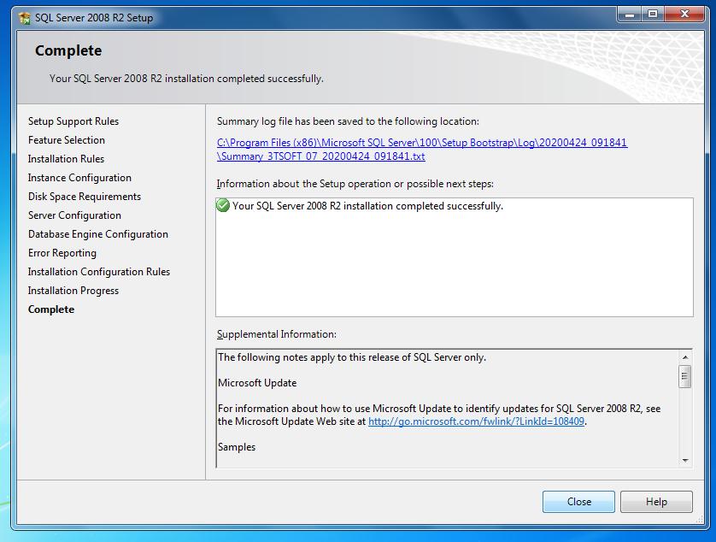Click 'The following notes apply' text line
This screenshot has width=716, height=542.
tap(352, 357)
